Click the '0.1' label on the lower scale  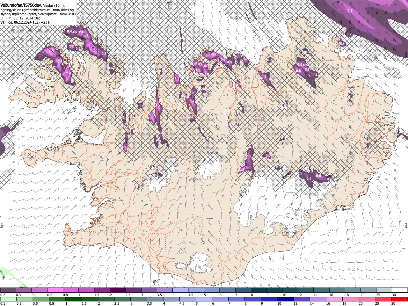(3, 303)
